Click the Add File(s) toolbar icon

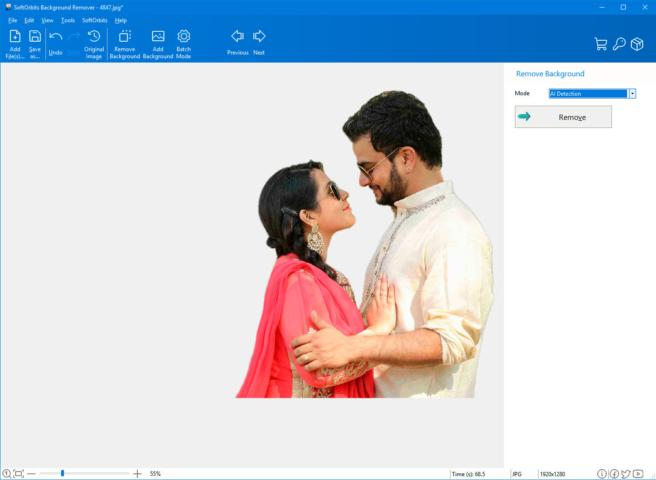tap(15, 36)
